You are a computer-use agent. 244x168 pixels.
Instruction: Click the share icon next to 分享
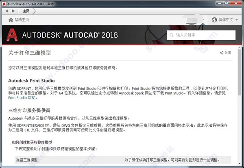222,53
